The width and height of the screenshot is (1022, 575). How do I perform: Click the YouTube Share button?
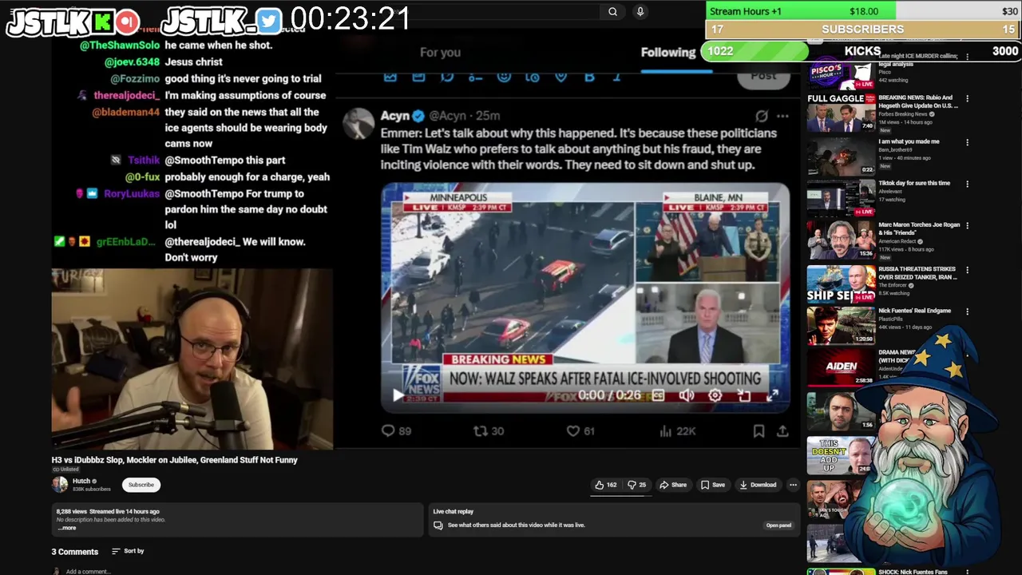[x=672, y=485]
